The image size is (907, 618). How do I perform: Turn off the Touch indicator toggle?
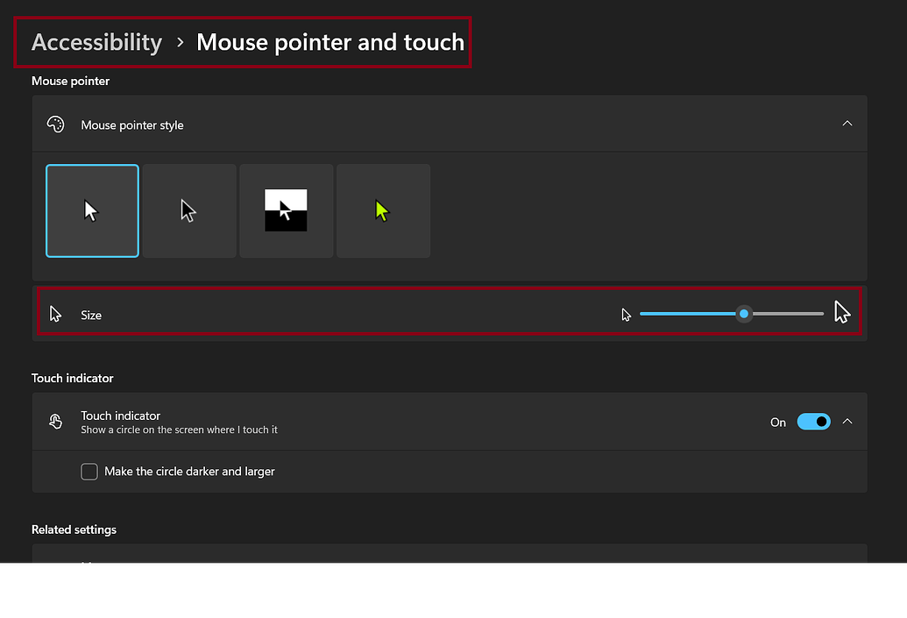[813, 422]
